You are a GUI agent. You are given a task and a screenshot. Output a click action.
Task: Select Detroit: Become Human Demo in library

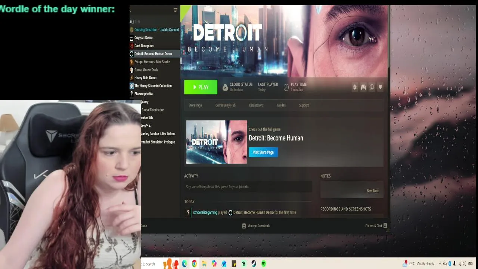[x=155, y=54]
